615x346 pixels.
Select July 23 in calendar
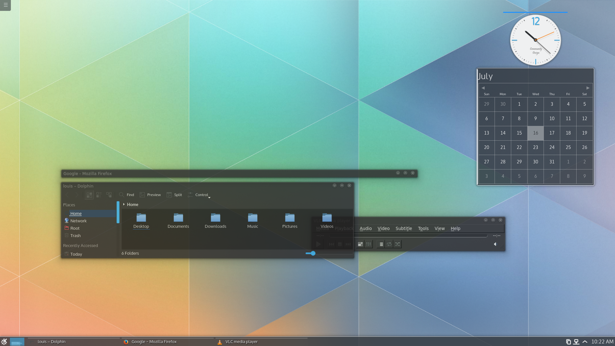(x=536, y=147)
